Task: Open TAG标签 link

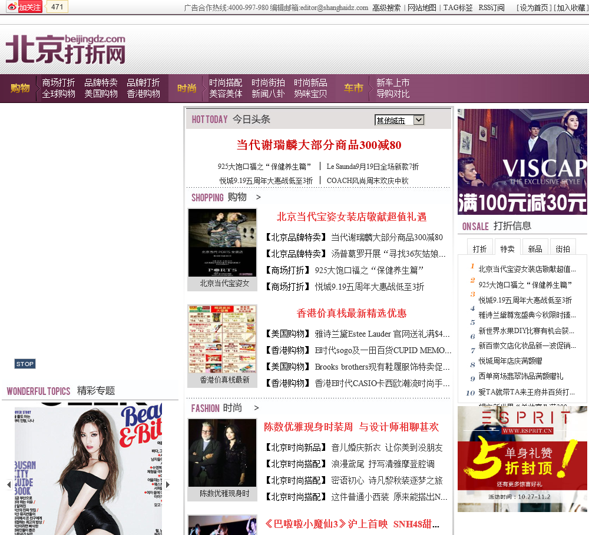Action: [x=458, y=8]
